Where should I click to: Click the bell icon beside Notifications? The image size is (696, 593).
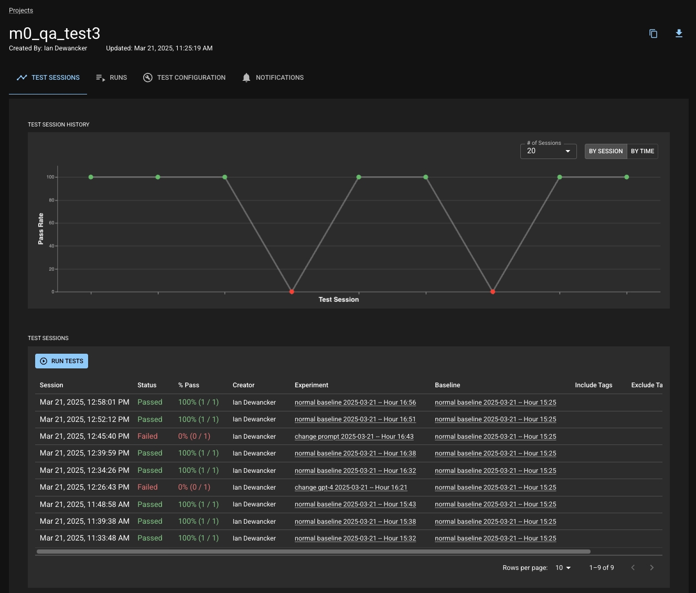(x=247, y=78)
